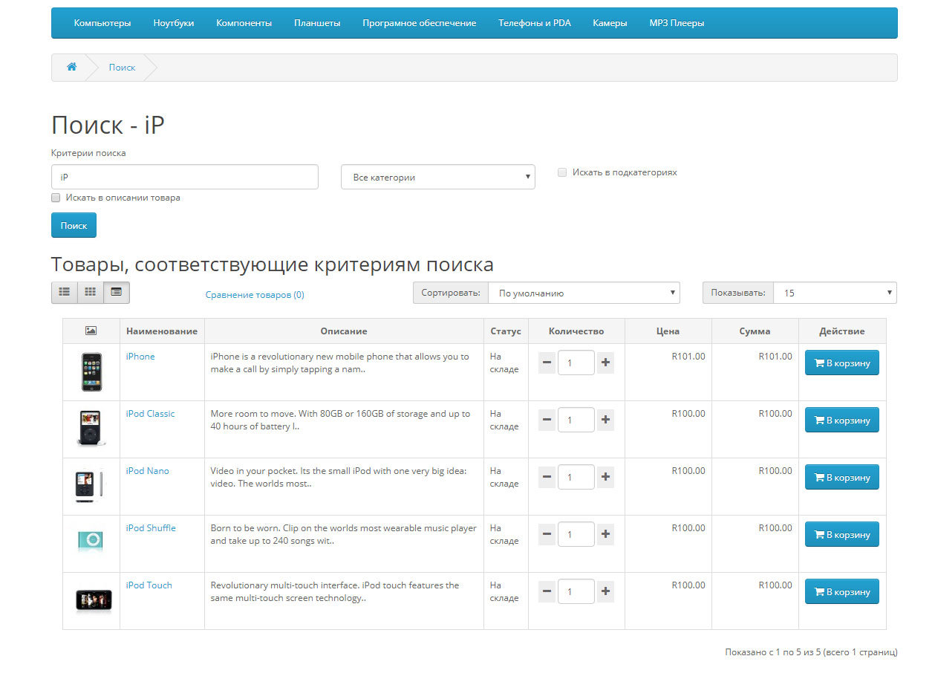Open the Компоненты menu
The image size is (935, 679).
[244, 23]
